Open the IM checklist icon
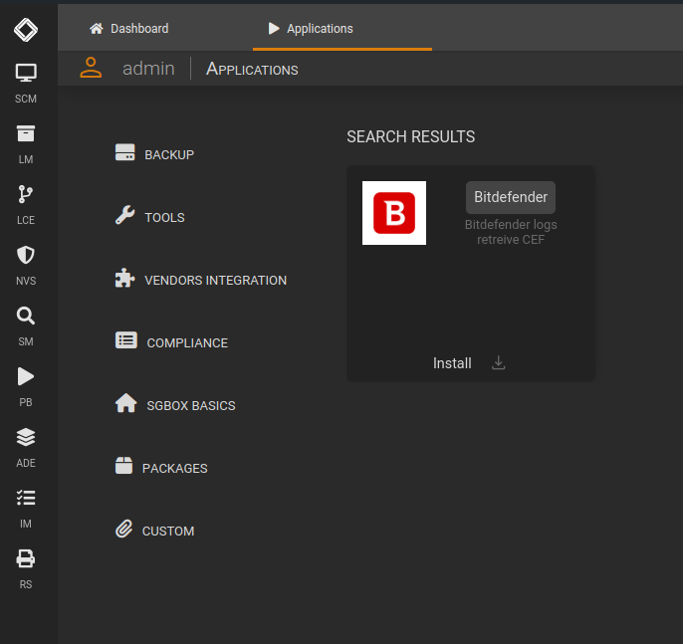The image size is (683, 644). pos(26,498)
